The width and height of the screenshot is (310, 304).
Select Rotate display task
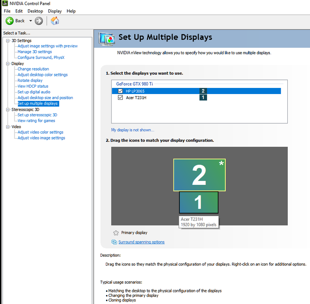[x=30, y=81]
